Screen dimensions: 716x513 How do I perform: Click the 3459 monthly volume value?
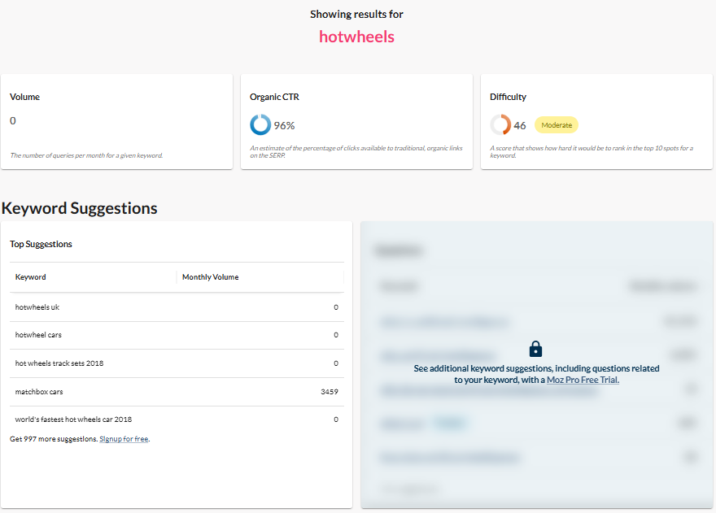tap(330, 392)
